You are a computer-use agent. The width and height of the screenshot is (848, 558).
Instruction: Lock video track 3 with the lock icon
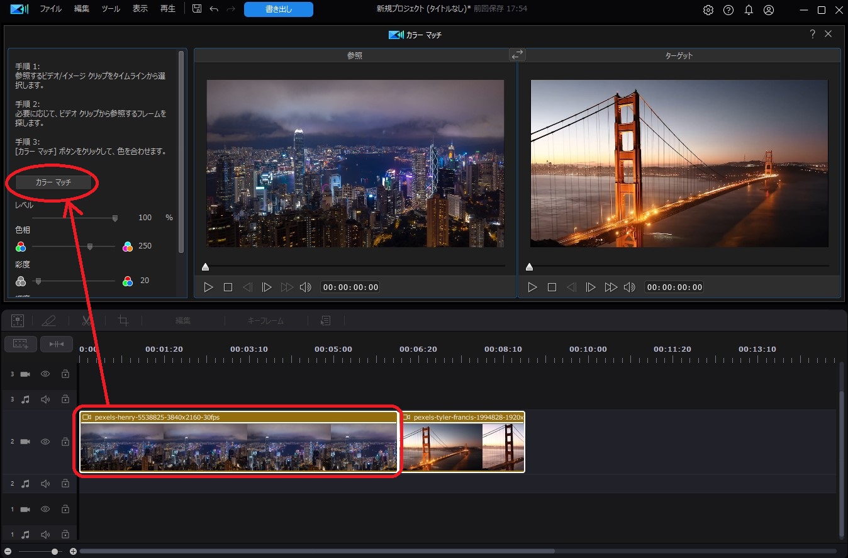(65, 373)
